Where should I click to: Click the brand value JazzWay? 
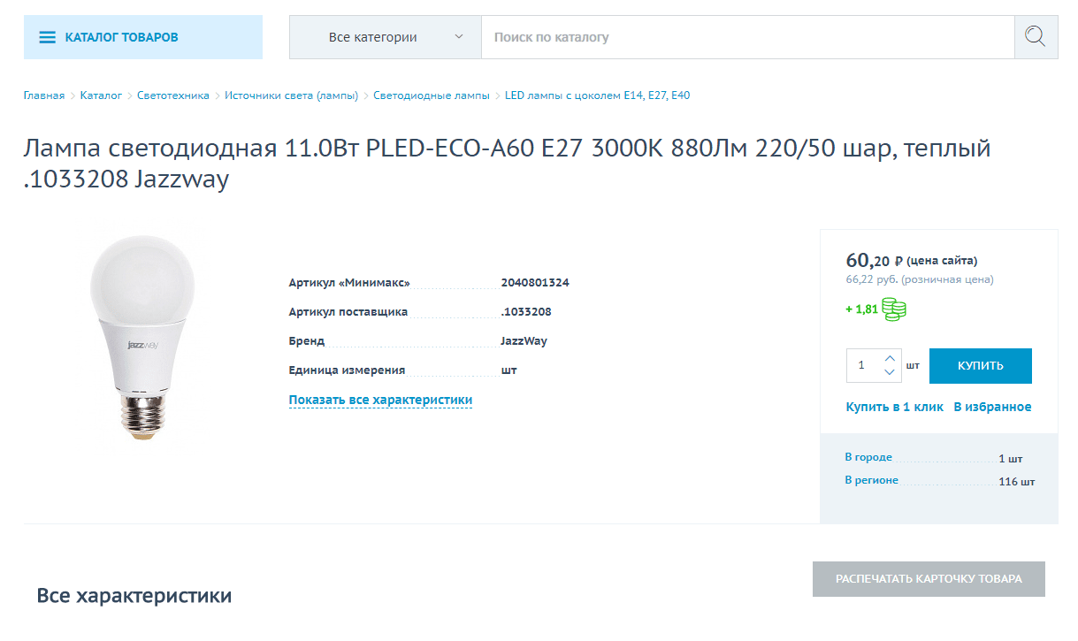click(524, 341)
